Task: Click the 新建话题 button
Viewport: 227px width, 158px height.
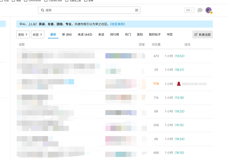Action: [x=203, y=34]
